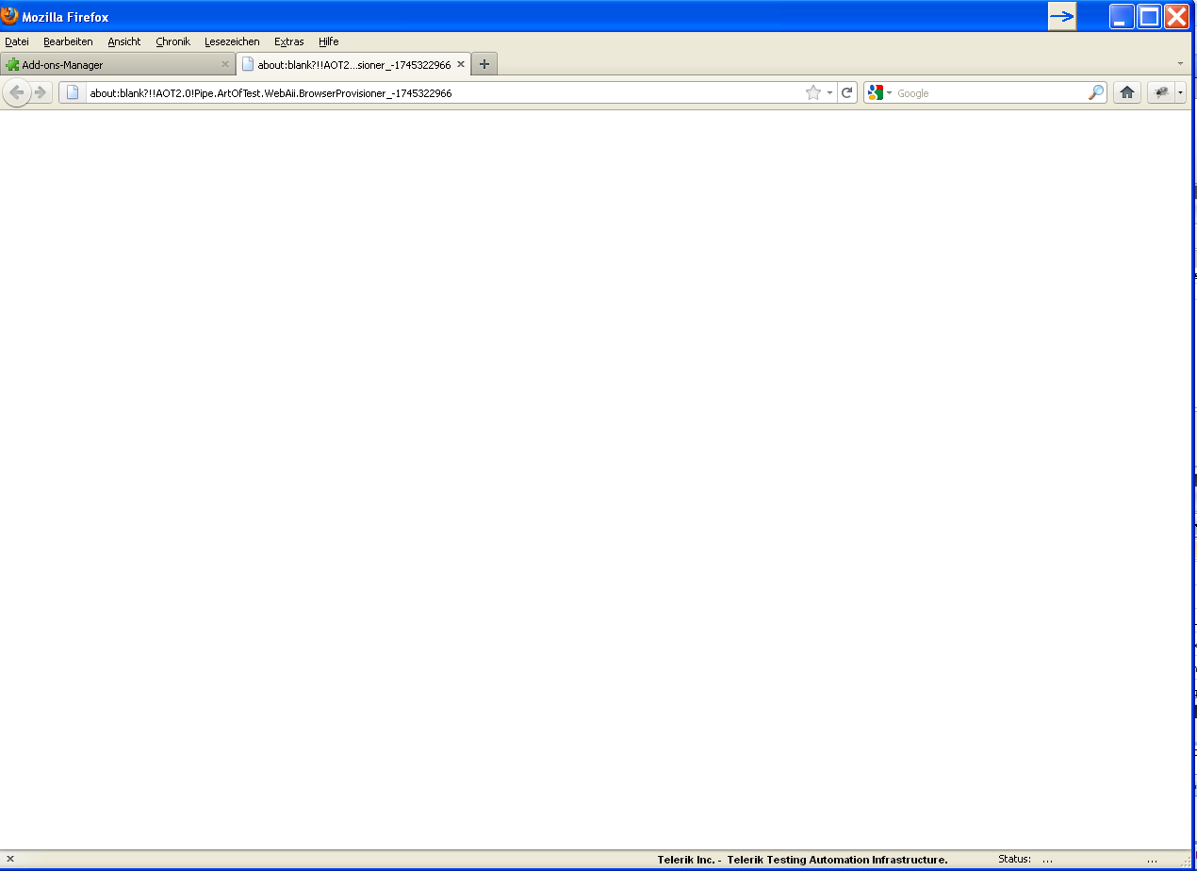Click the Status label in status bar

[x=1014, y=859]
